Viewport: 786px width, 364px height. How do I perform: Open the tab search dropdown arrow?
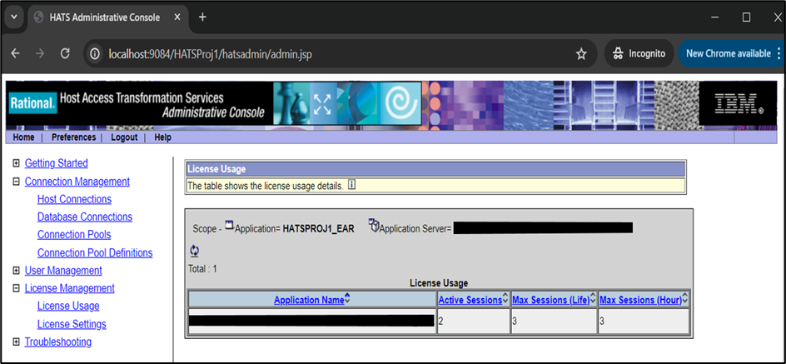14,17
